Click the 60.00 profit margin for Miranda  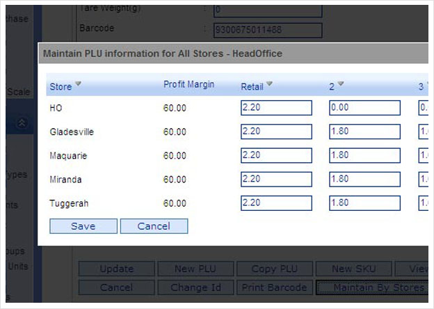(175, 180)
